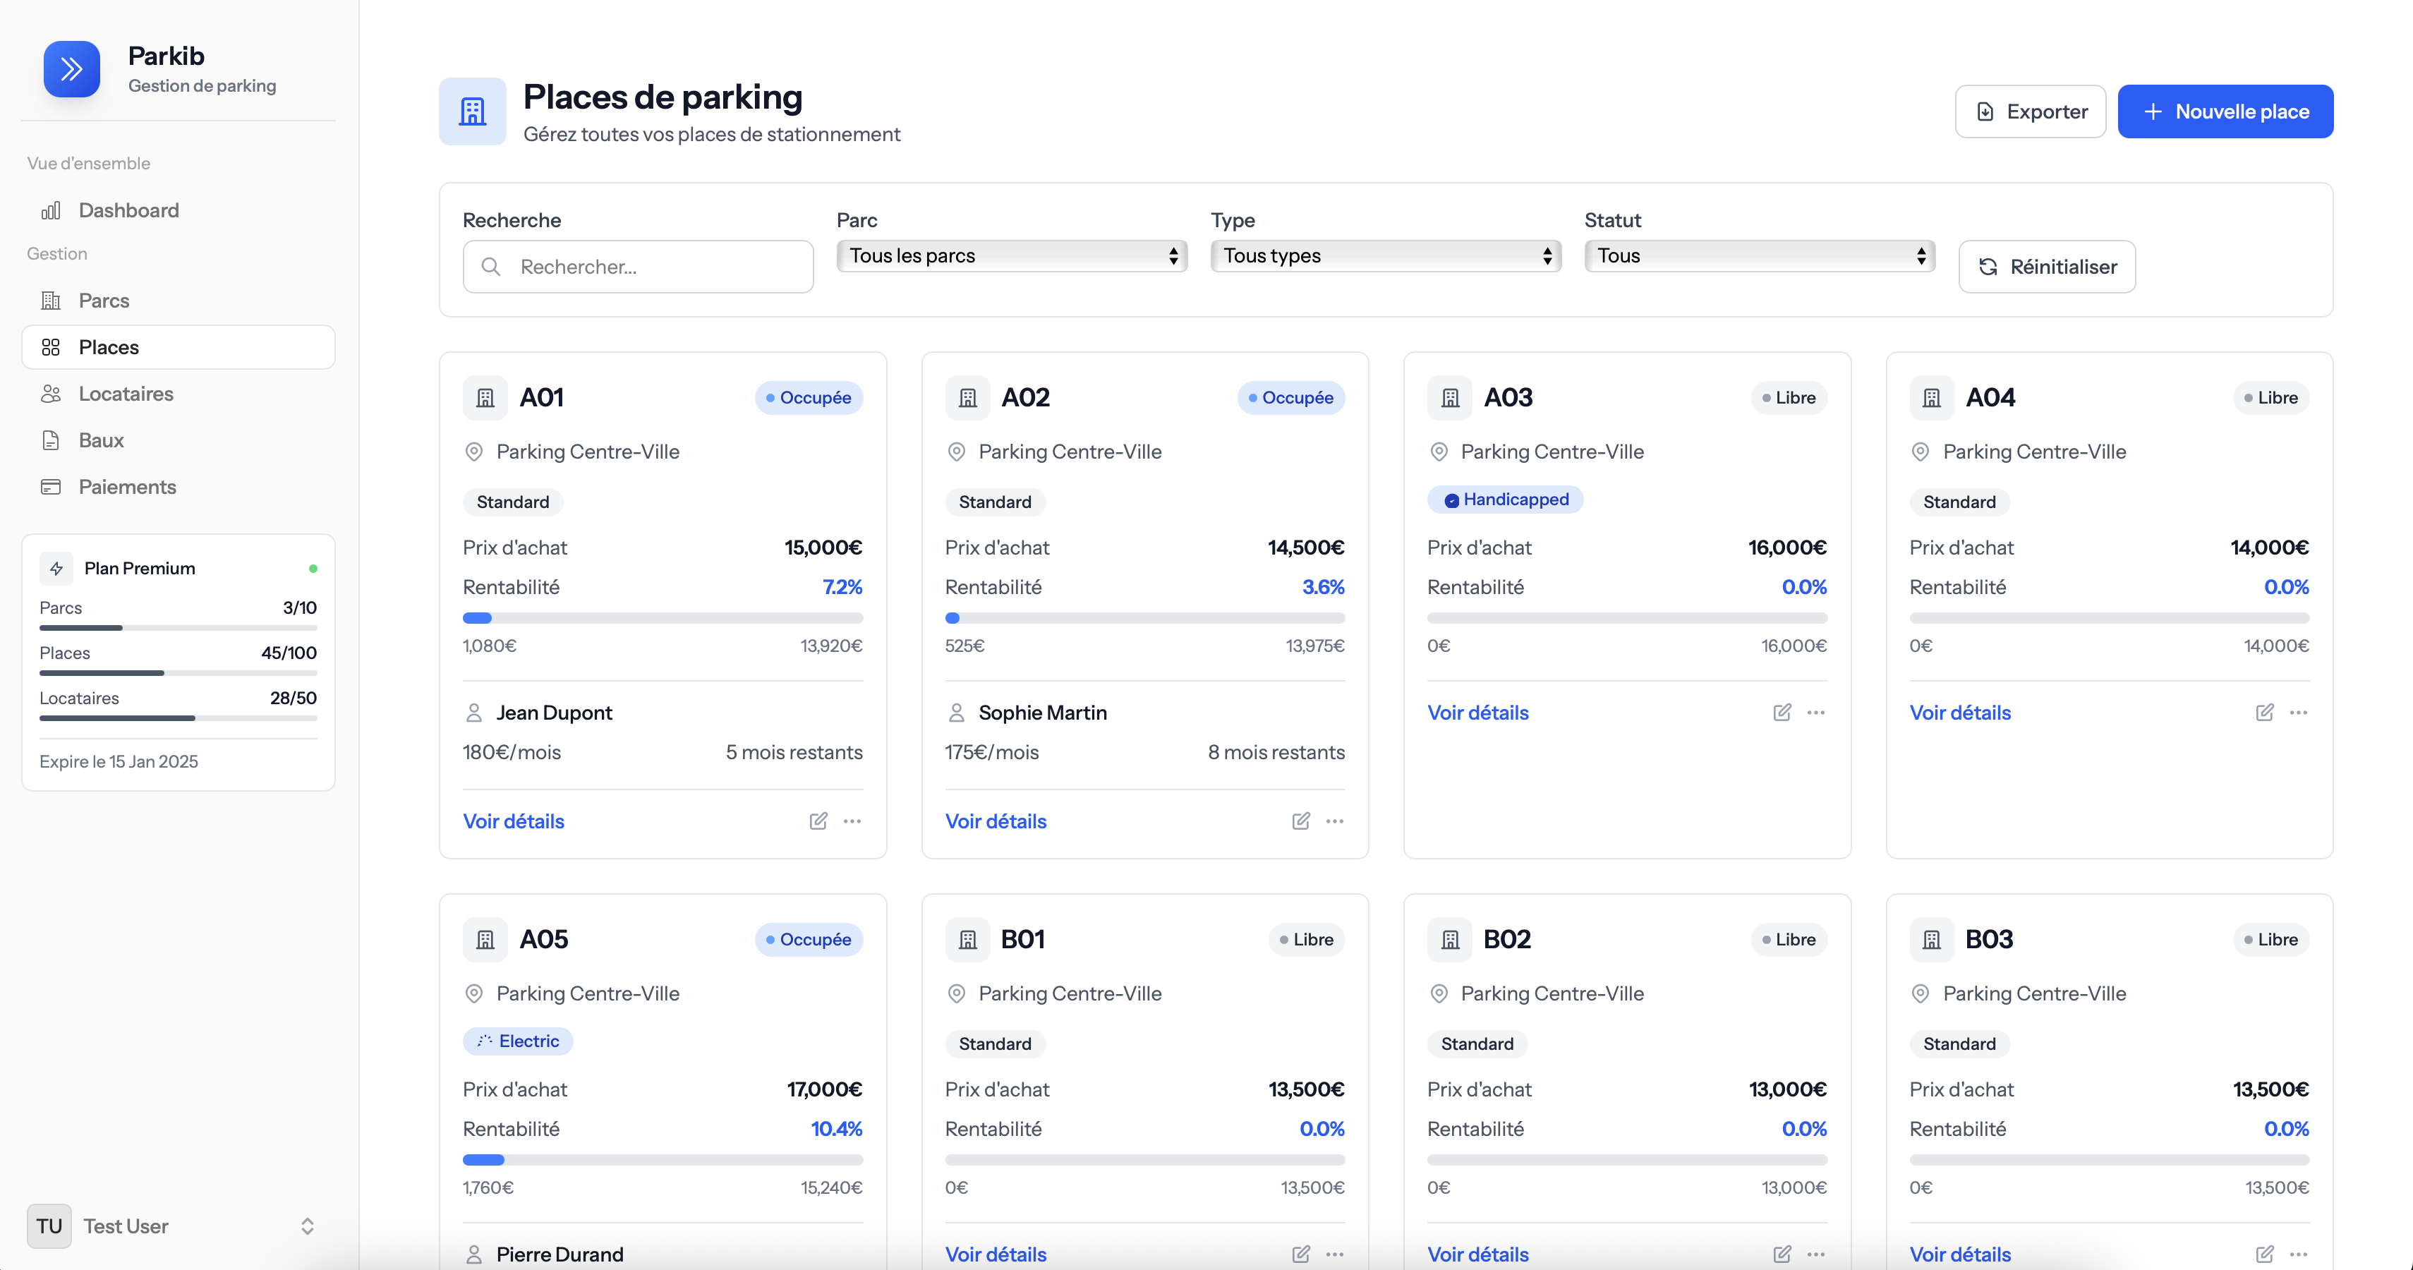The width and height of the screenshot is (2413, 1270).
Task: Click the Nouvelle place button
Action: point(2225,111)
